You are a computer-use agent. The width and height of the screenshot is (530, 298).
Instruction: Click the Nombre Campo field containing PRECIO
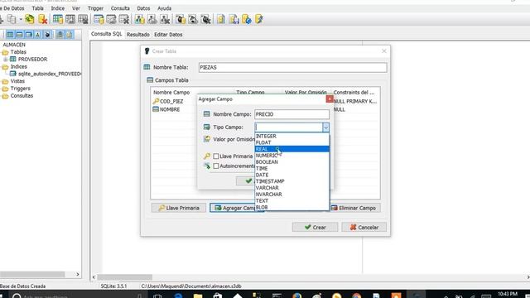(291, 114)
